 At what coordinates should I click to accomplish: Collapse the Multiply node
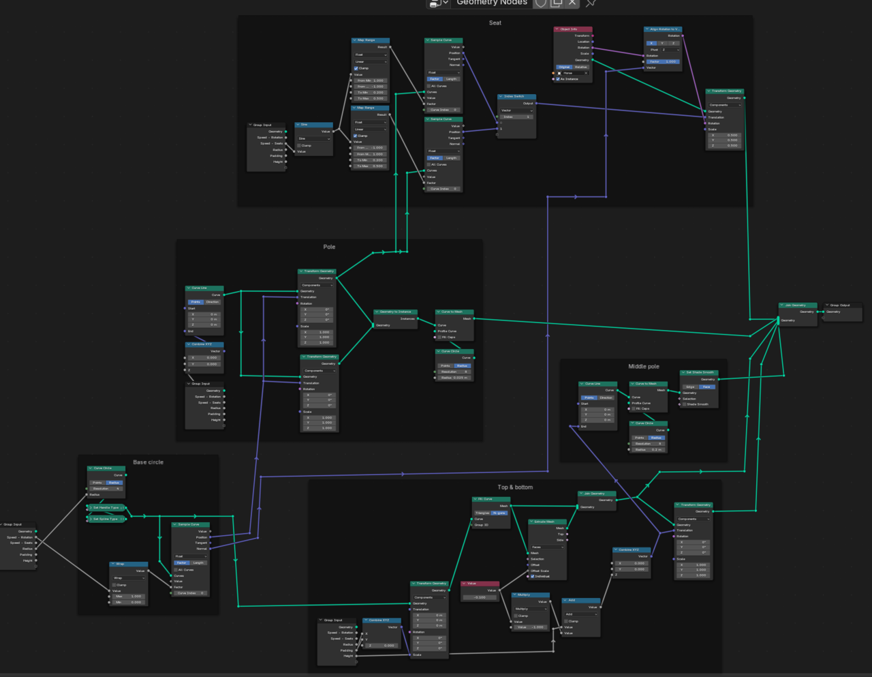515,595
